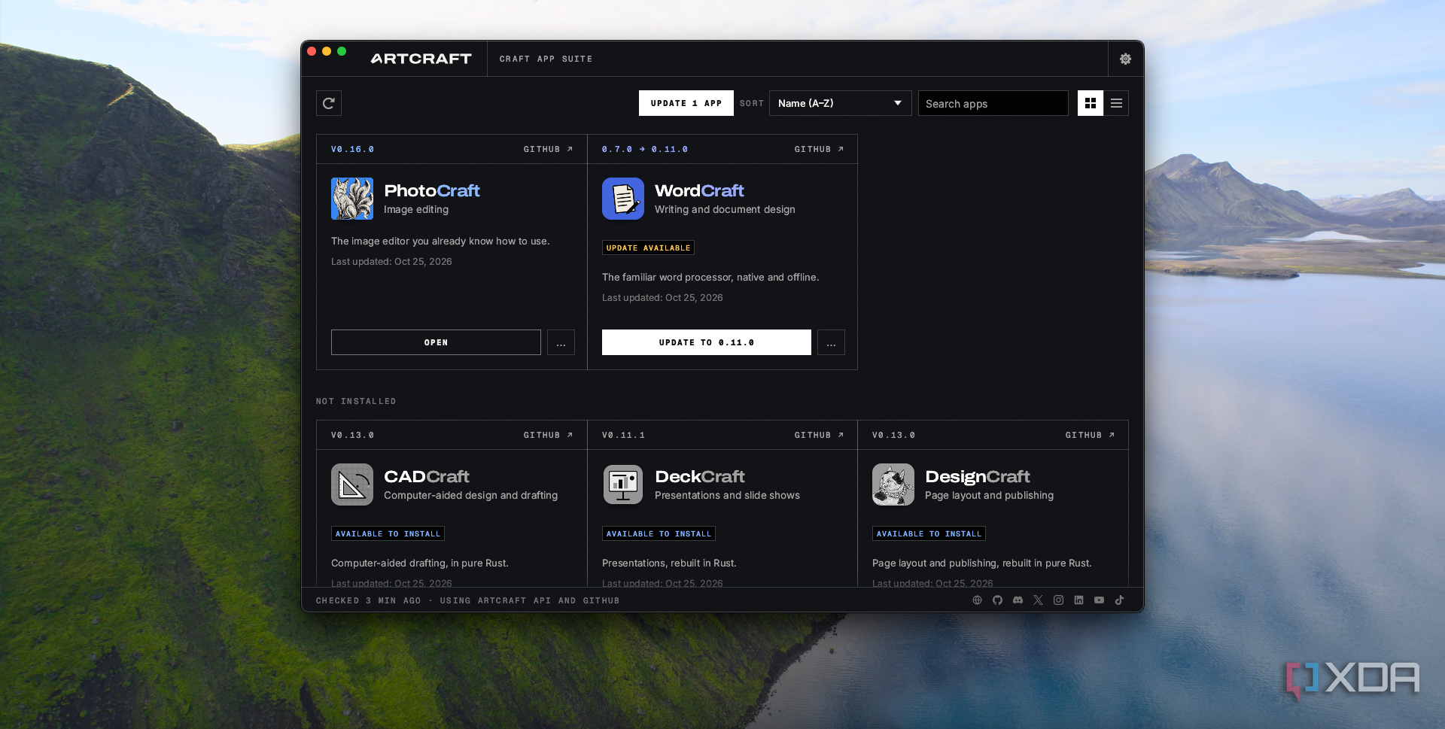Click the 'Checked 3 min ago' status text
The width and height of the screenshot is (1445, 729).
click(x=368, y=600)
